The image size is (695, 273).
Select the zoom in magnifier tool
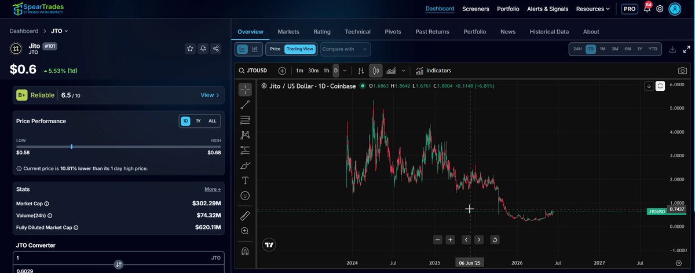point(245,231)
